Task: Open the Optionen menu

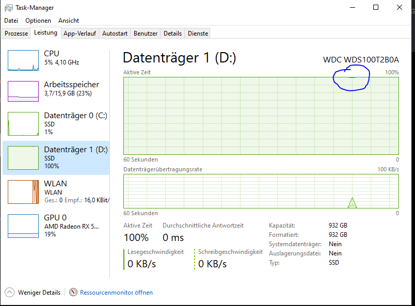Action: [x=38, y=21]
